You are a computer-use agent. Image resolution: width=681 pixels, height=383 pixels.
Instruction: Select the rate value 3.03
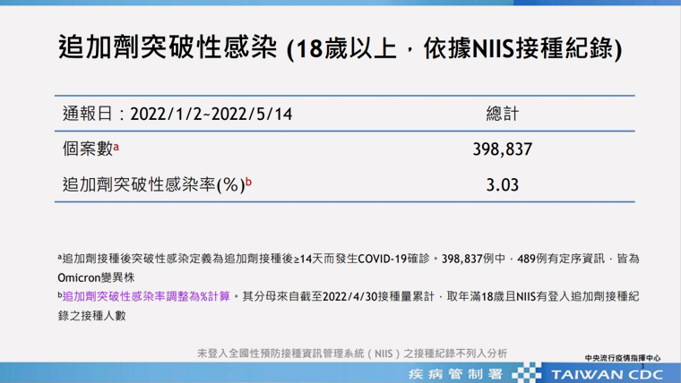click(503, 185)
